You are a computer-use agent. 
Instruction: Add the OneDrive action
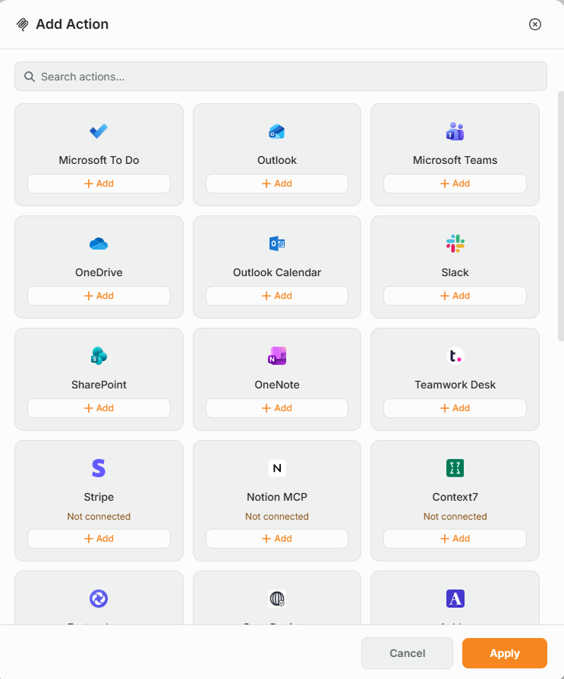point(99,296)
